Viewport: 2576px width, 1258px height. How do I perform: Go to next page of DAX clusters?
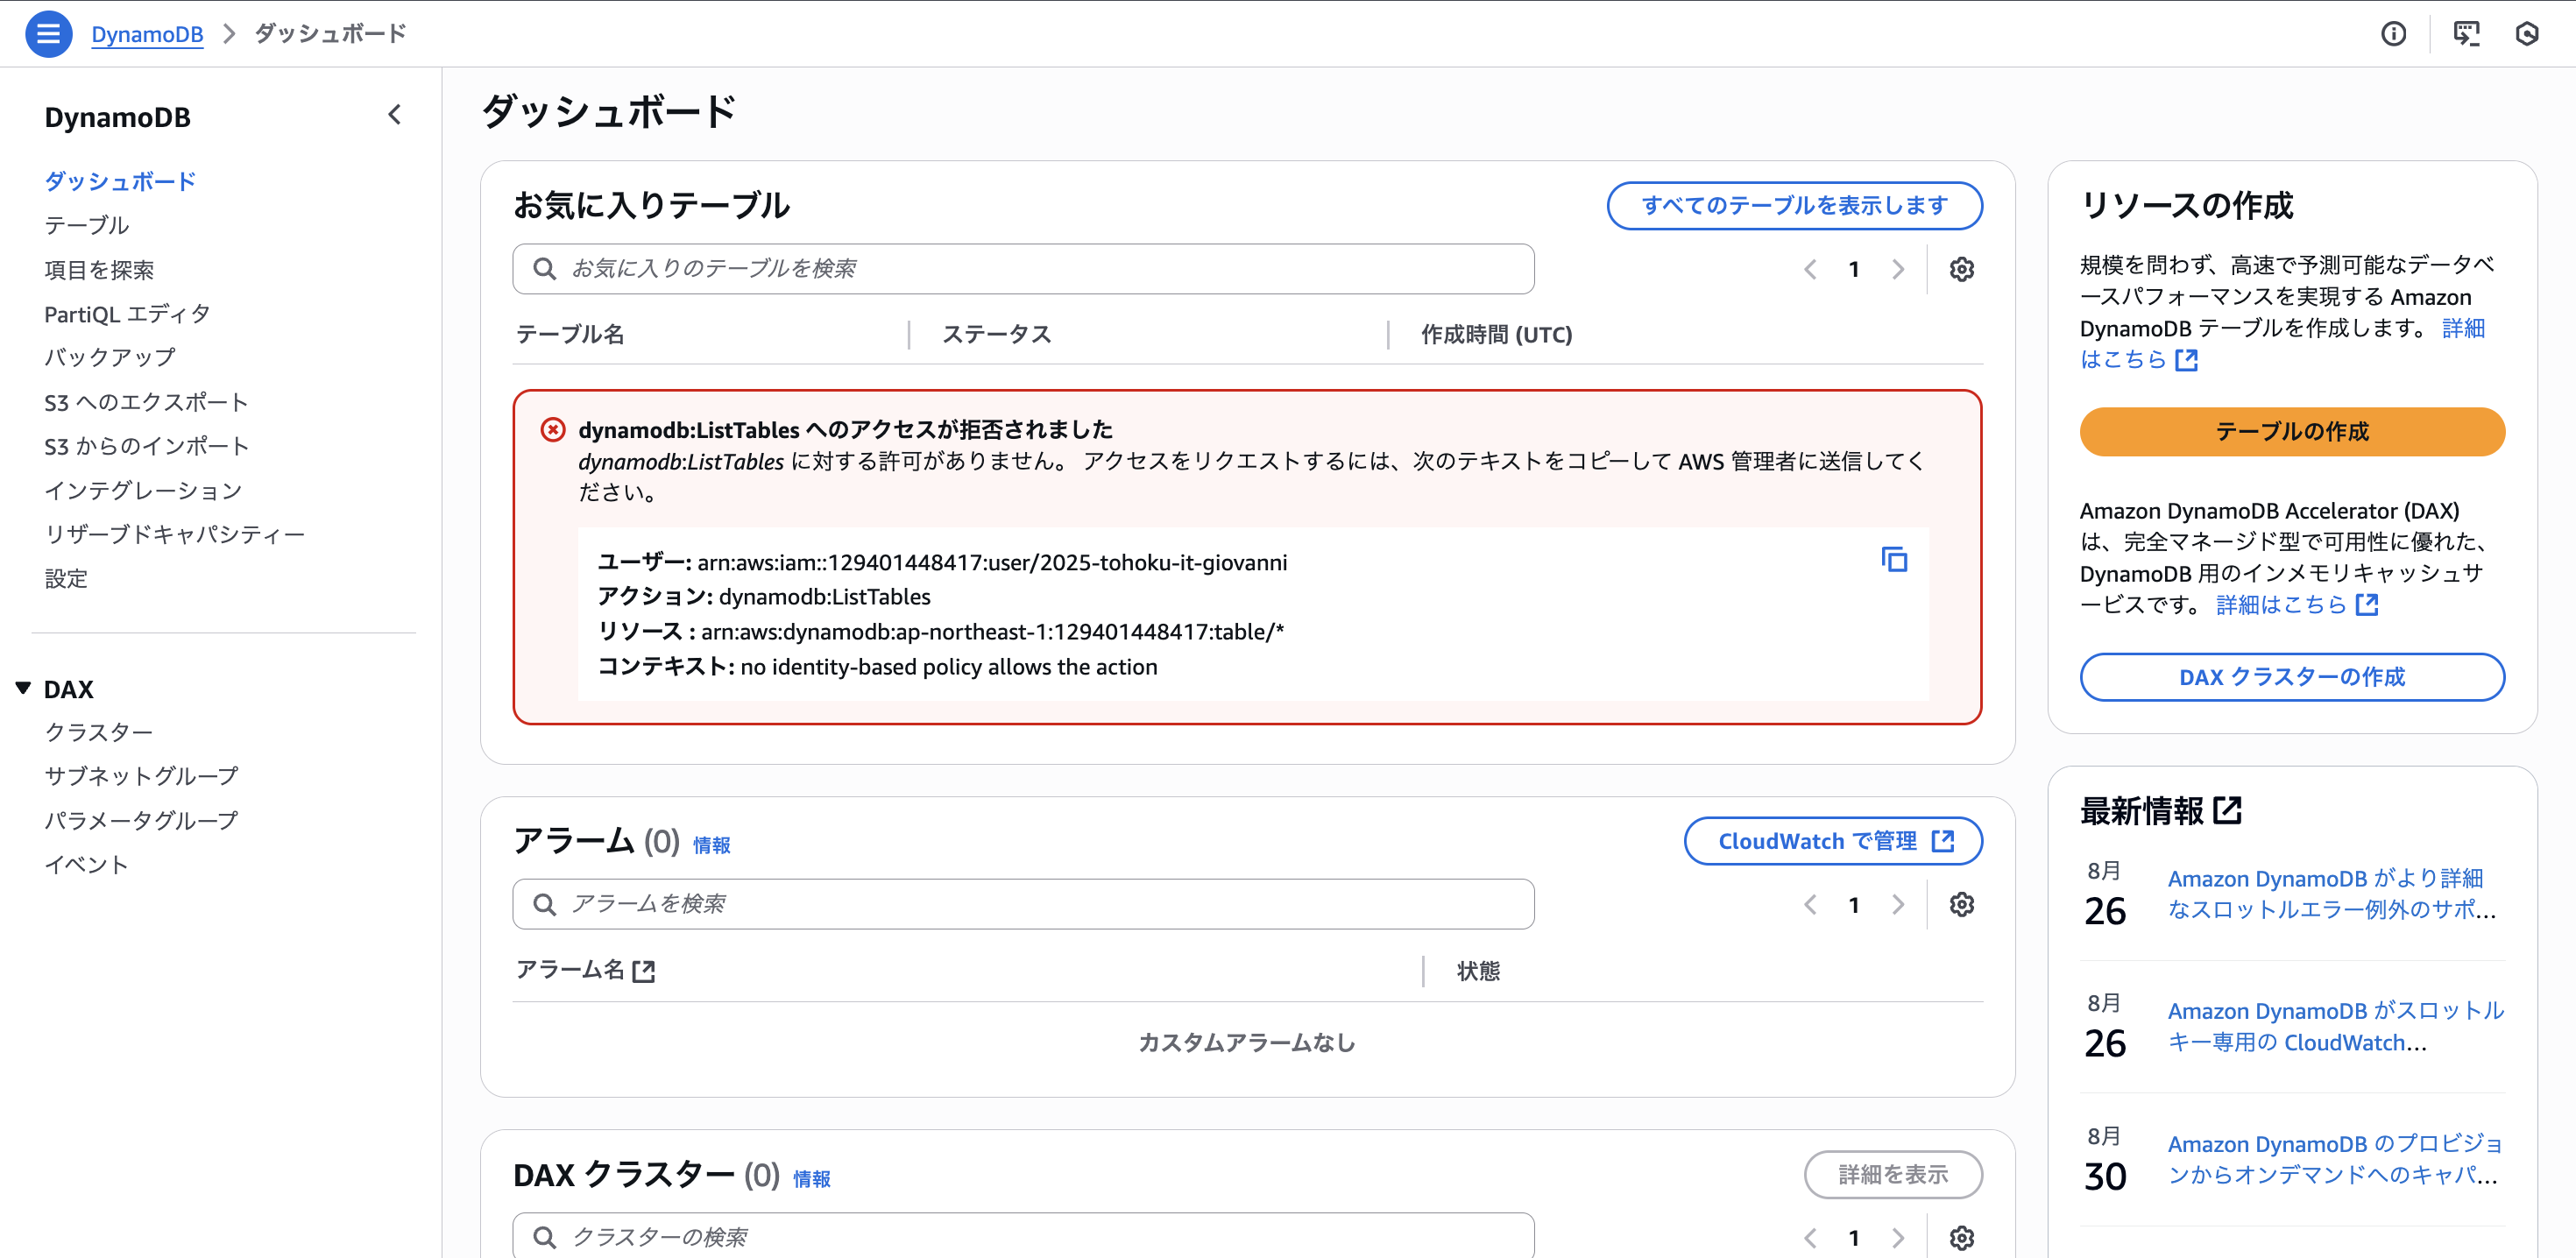1897,1237
